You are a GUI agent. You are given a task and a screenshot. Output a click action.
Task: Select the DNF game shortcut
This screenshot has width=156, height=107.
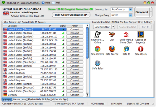(112, 36)
